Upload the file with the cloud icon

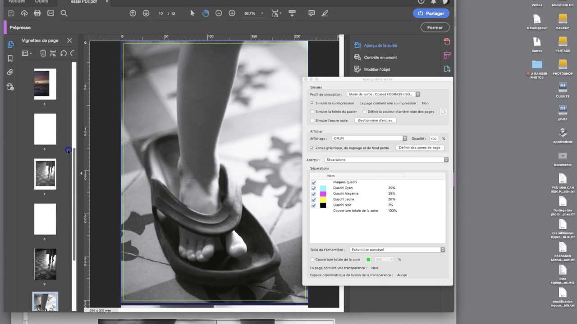24,13
